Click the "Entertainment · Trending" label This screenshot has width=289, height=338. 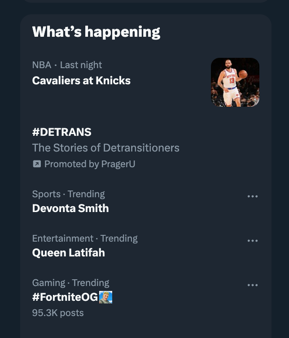85,238
